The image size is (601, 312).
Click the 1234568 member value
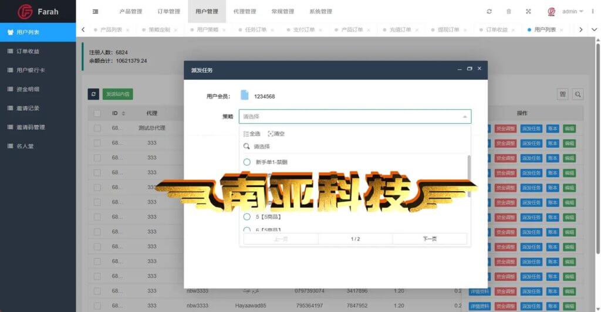click(265, 96)
